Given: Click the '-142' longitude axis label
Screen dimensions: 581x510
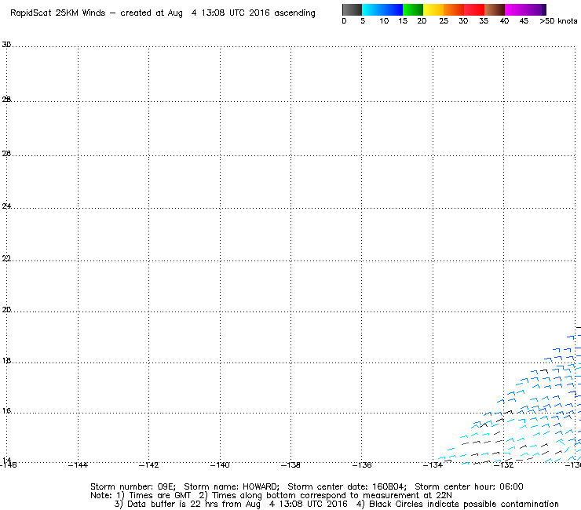Looking at the screenshot, I should click(x=148, y=465).
